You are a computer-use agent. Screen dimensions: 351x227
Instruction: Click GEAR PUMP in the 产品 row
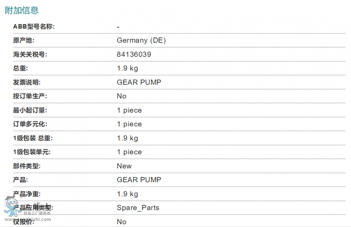coord(139,180)
